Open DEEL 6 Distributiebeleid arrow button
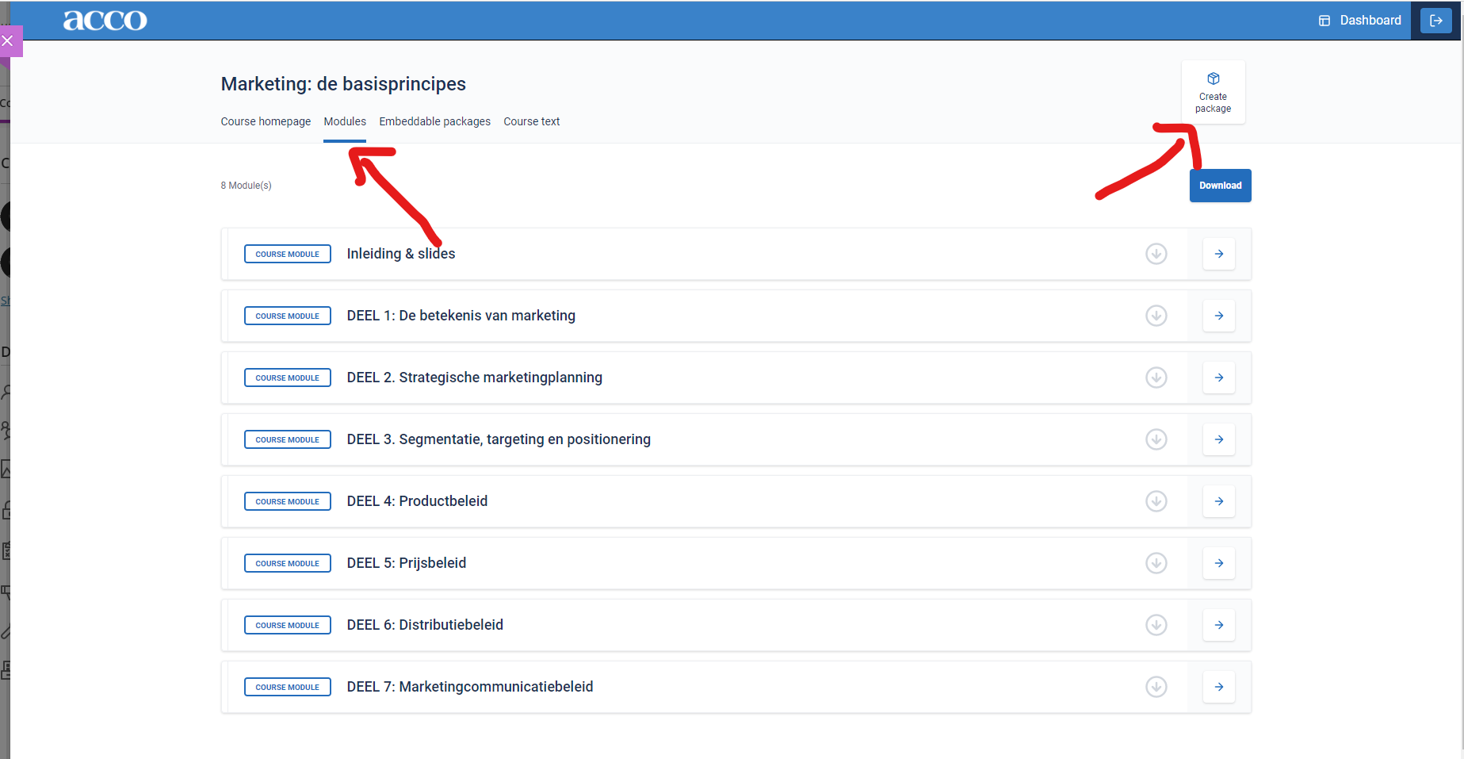Screen dimensions: 1464x759 1218,625
